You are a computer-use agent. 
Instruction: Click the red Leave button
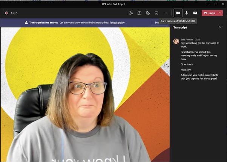(x=209, y=13)
